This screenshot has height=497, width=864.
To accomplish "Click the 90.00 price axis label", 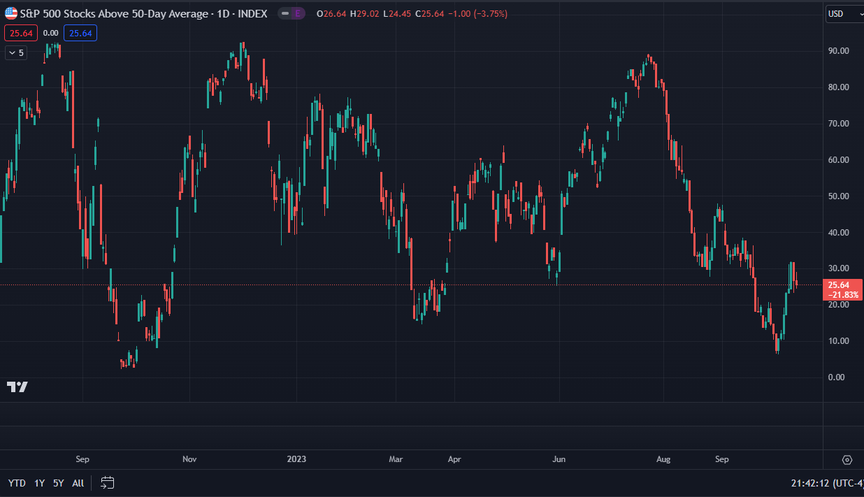I will point(838,51).
